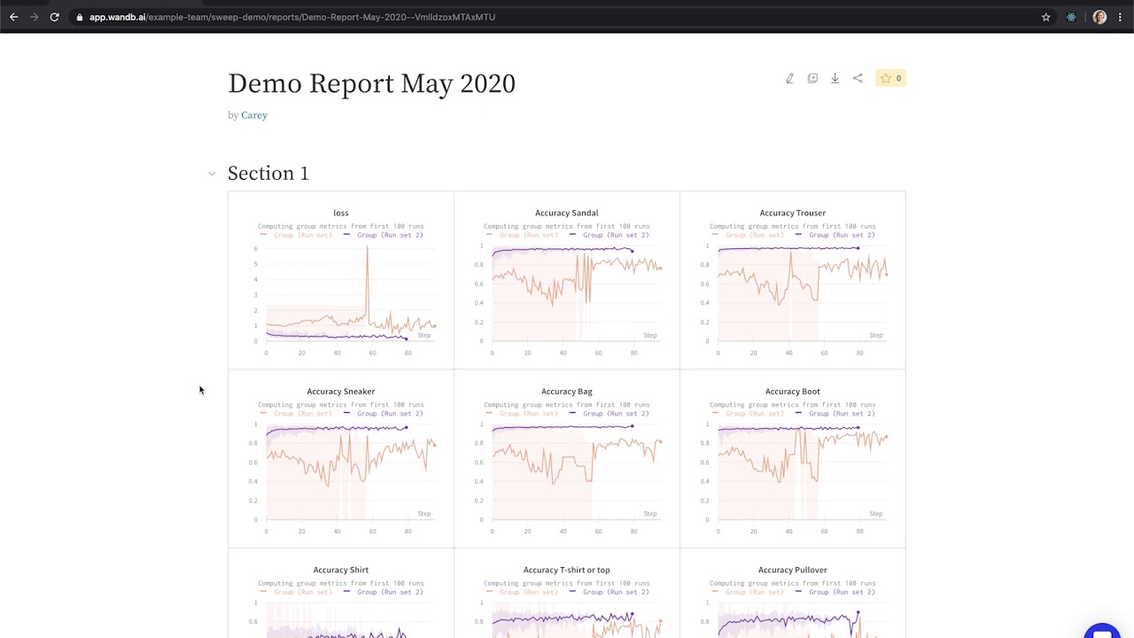Bookmark this page in the browser
Image resolution: width=1134 pixels, height=638 pixels.
(1045, 17)
